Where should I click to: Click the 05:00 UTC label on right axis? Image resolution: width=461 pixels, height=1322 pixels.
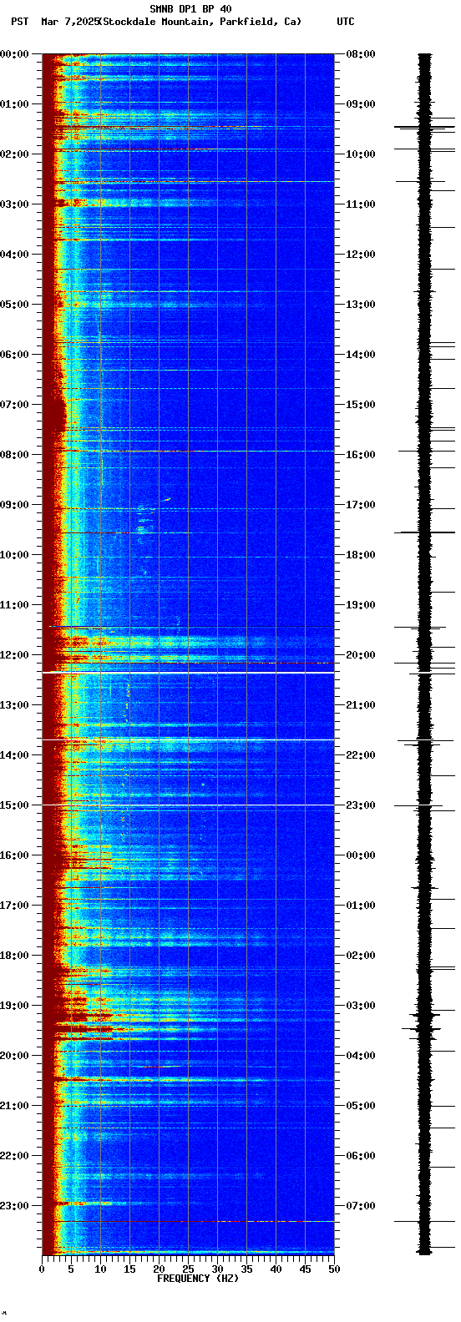[361, 1106]
